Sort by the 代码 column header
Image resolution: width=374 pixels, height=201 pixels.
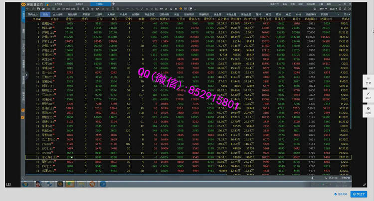point(344,19)
